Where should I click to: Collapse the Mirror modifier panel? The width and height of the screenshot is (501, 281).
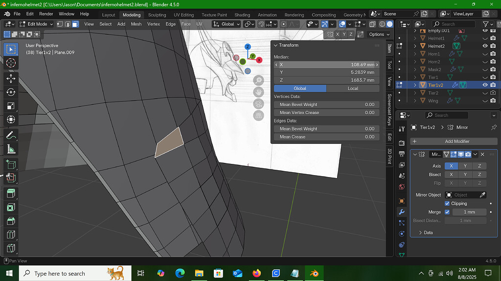415,155
